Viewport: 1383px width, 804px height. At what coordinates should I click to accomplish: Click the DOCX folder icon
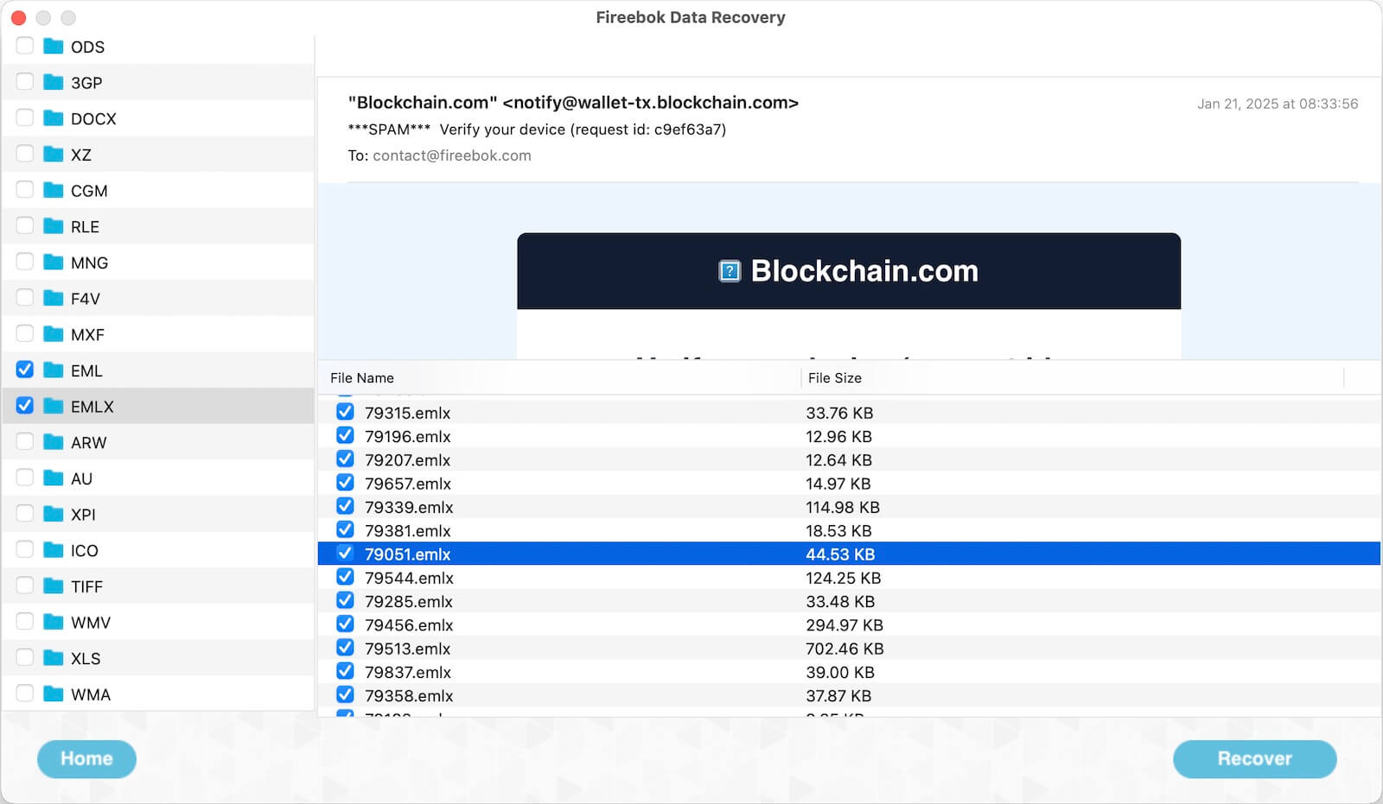coord(54,117)
